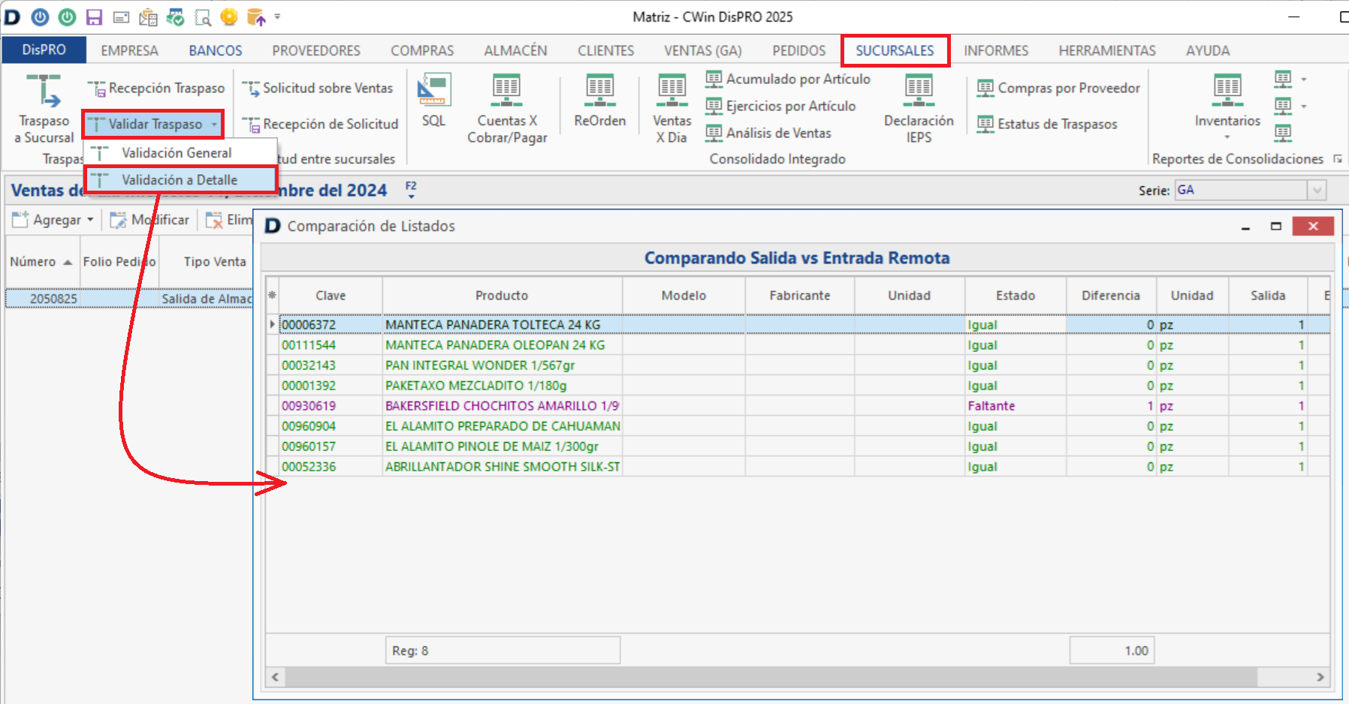Click the envelope with chart report icon
This screenshot has height=704, width=1349.
pos(149,17)
